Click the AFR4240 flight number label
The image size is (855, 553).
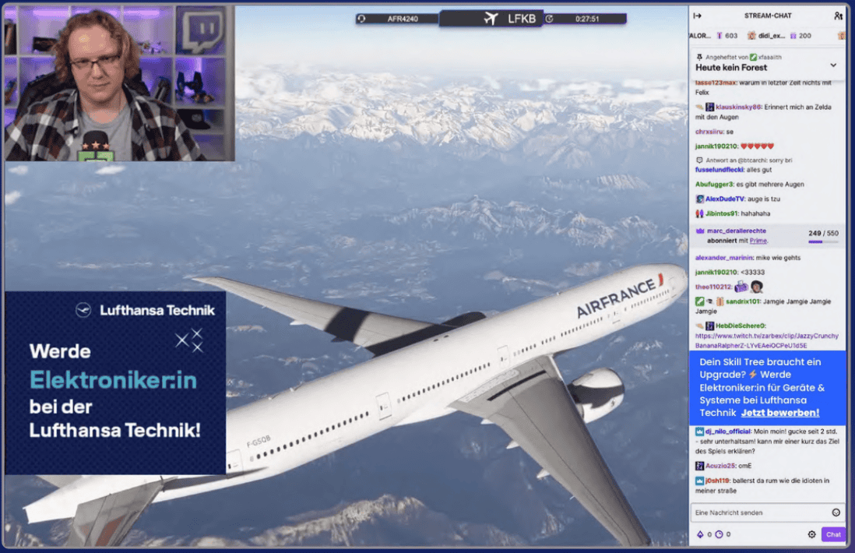(x=403, y=19)
